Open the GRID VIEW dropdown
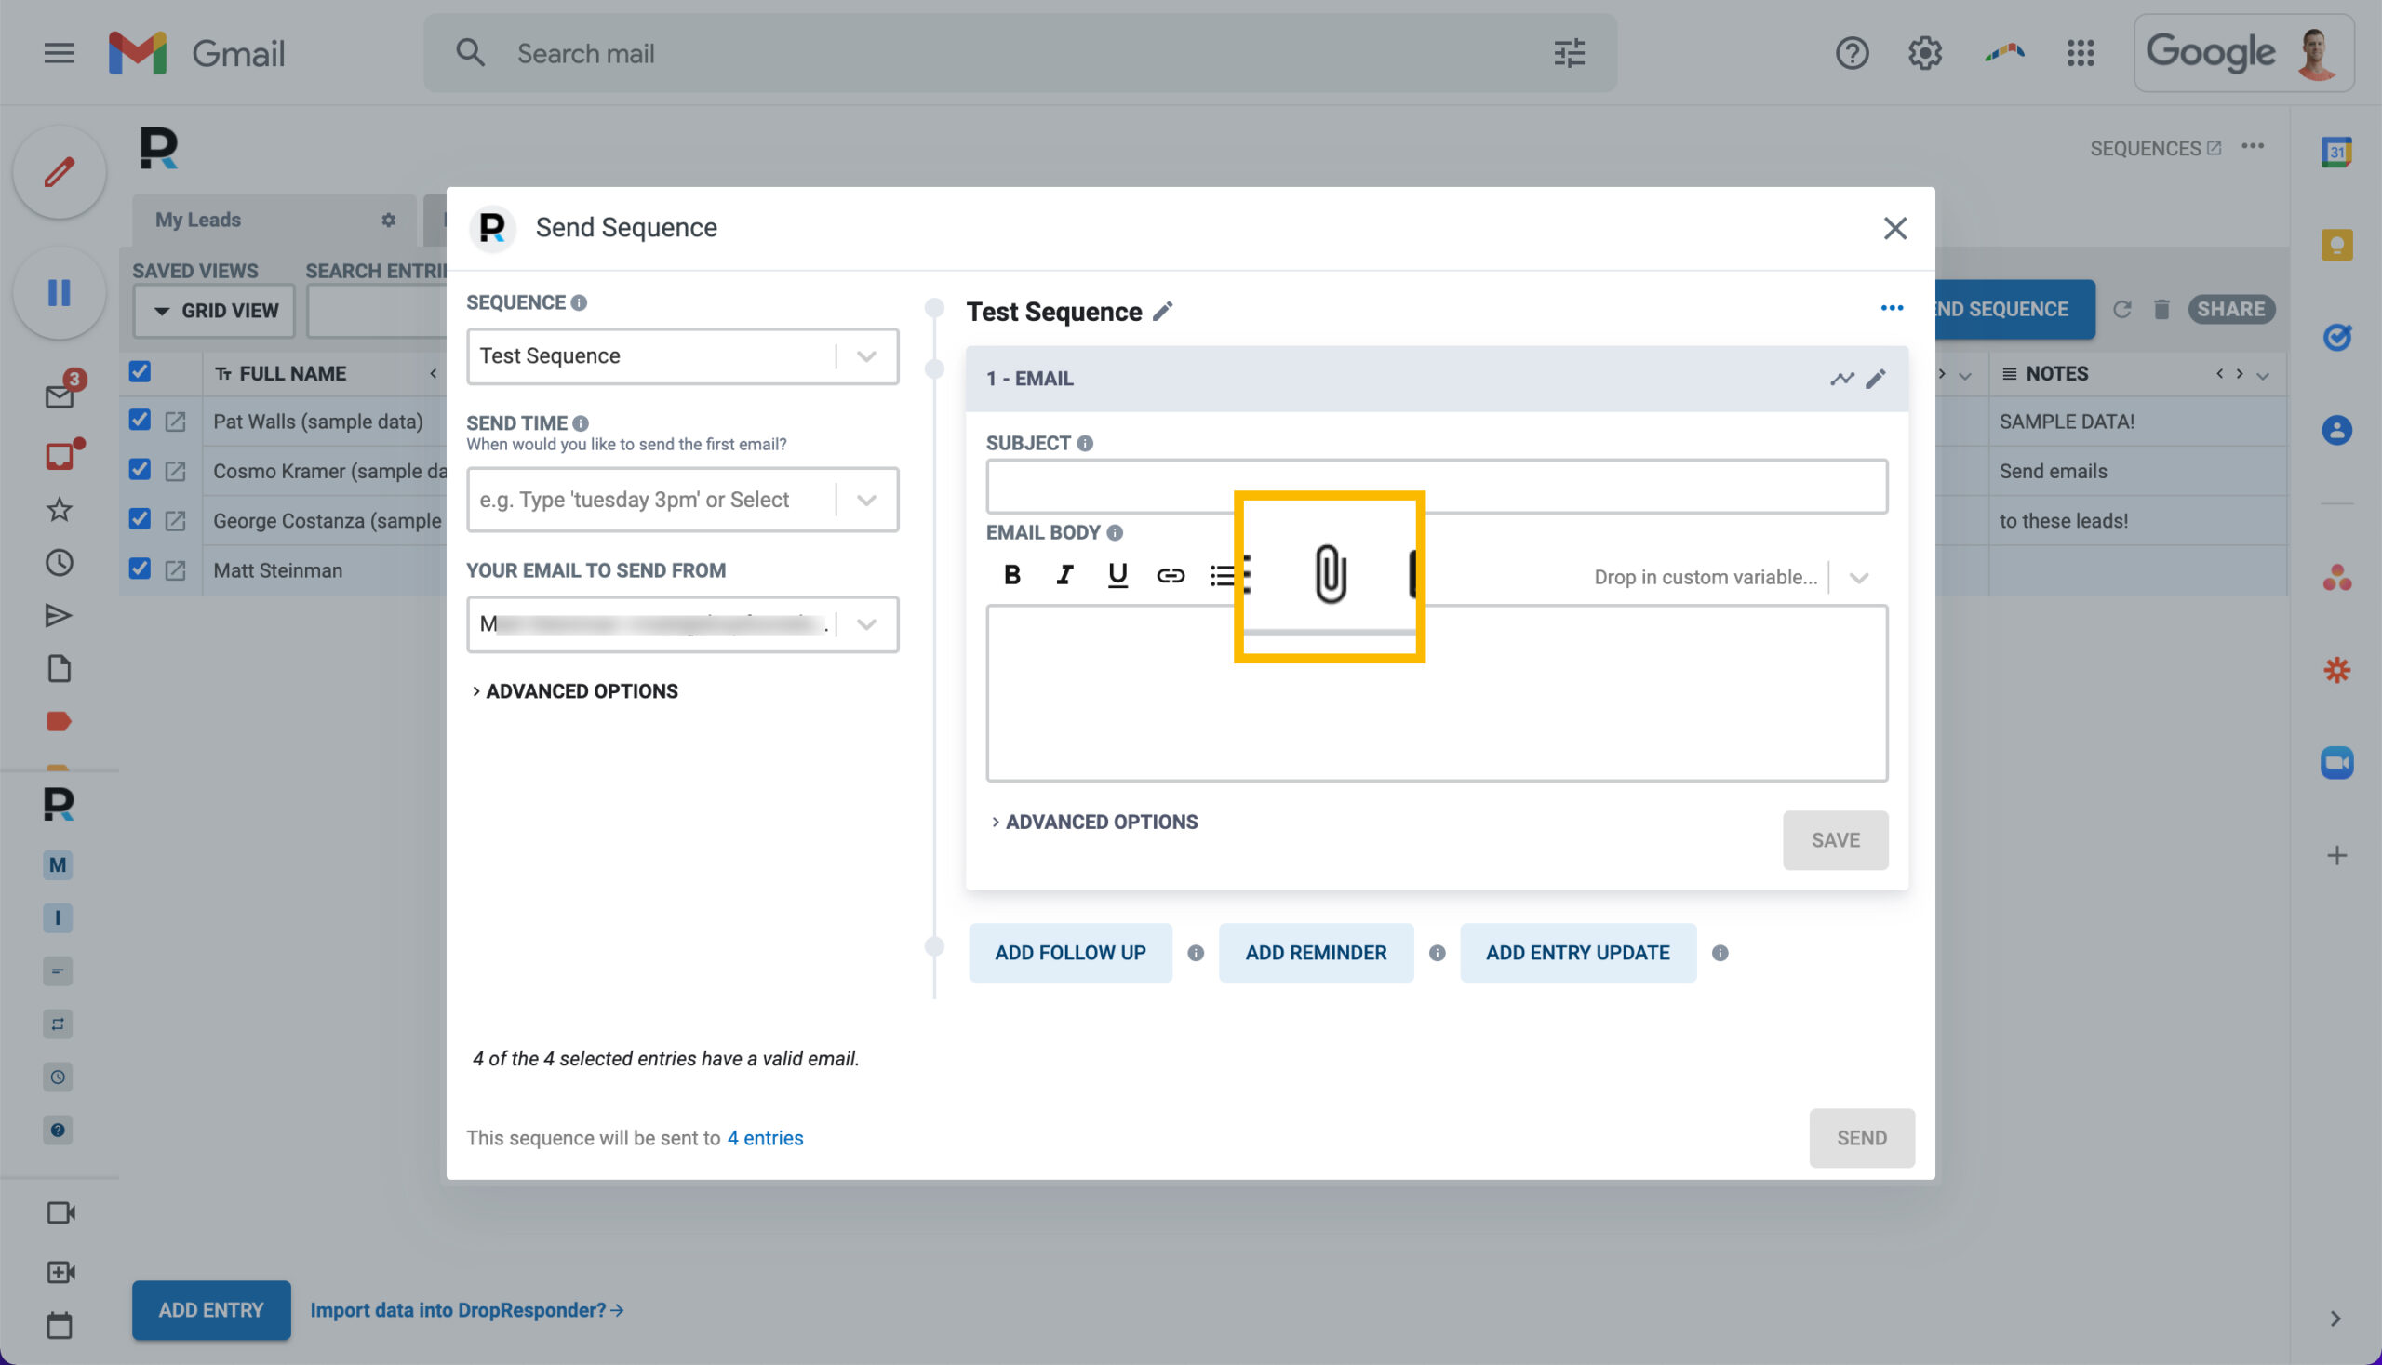Screen dimensions: 2382x1365 coord(215,311)
